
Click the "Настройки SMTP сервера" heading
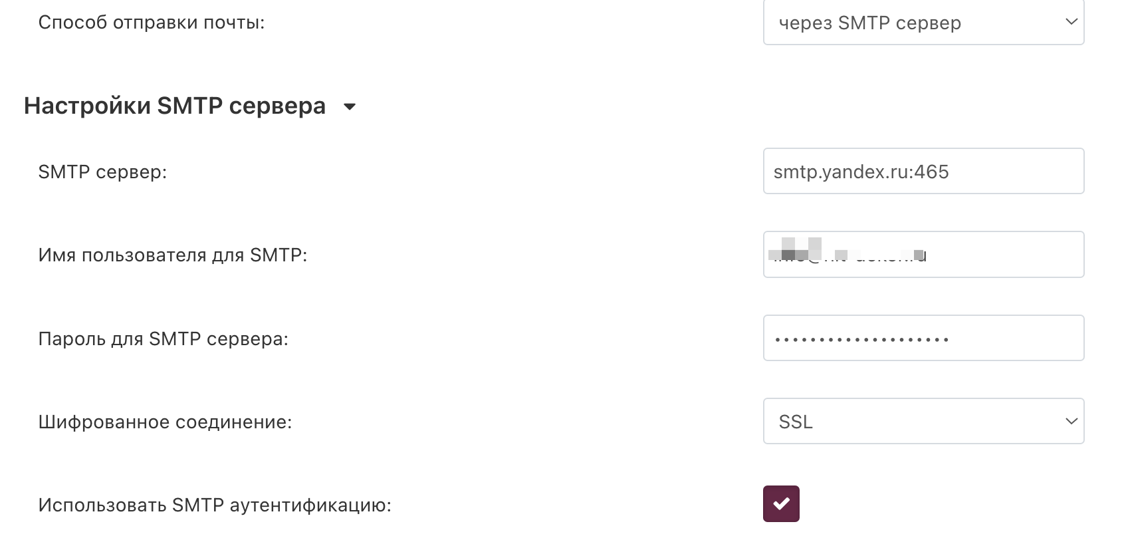(x=175, y=106)
